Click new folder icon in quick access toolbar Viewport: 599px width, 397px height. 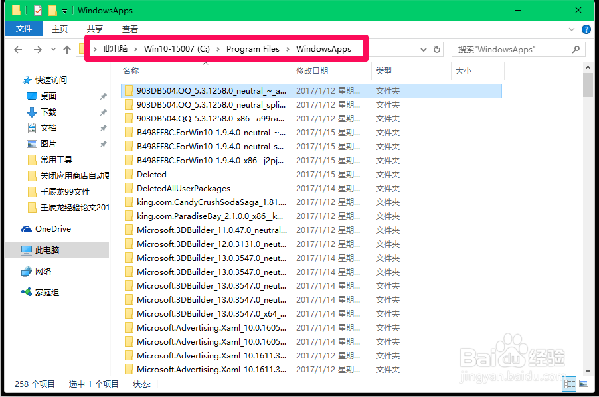tap(52, 11)
